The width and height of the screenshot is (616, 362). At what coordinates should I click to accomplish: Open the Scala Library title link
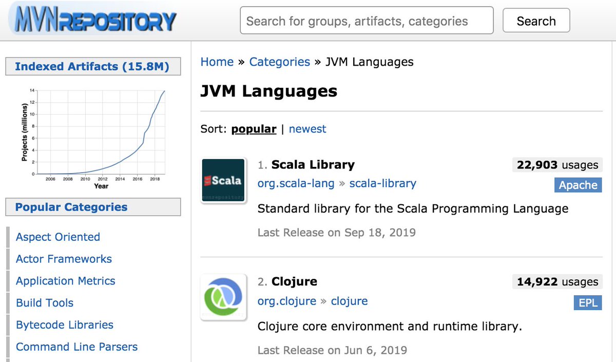click(313, 165)
